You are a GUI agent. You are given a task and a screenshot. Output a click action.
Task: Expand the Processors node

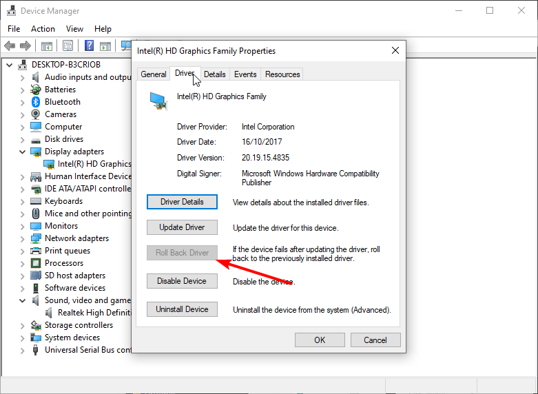click(22, 264)
